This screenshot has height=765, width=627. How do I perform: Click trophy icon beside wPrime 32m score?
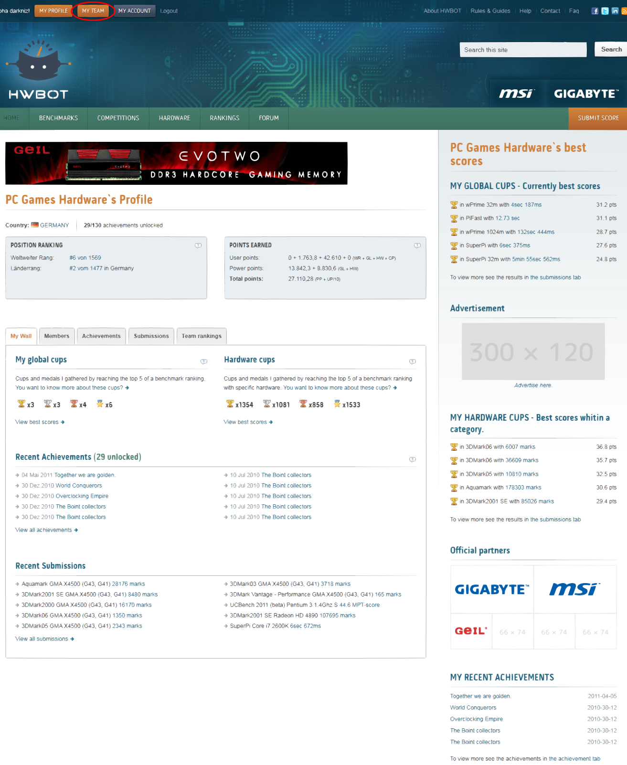point(454,205)
